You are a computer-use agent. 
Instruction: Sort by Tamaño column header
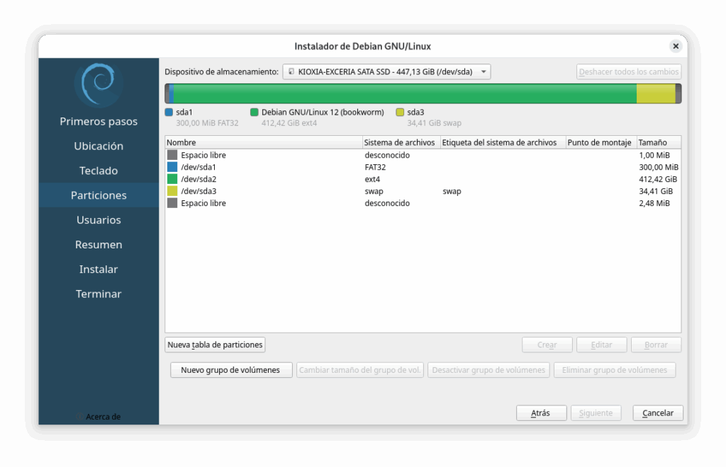(659, 142)
